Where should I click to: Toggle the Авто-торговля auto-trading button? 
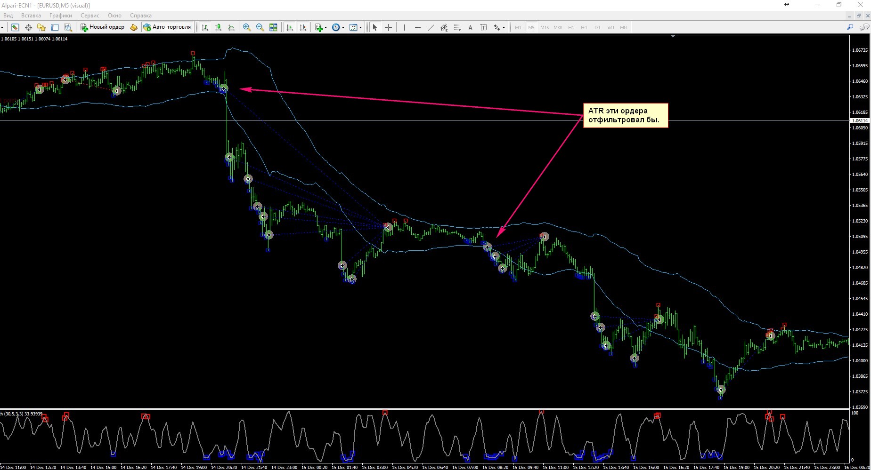pyautogui.click(x=167, y=27)
